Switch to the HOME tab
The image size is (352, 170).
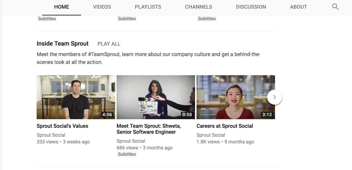click(62, 7)
